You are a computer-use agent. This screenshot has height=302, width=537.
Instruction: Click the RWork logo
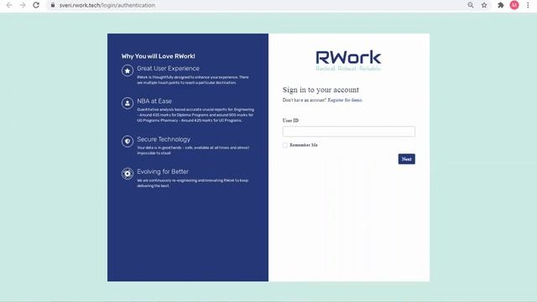(348, 58)
